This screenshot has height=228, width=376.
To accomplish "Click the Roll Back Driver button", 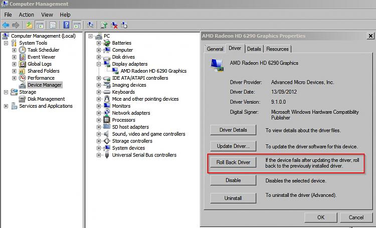I will point(233,162).
